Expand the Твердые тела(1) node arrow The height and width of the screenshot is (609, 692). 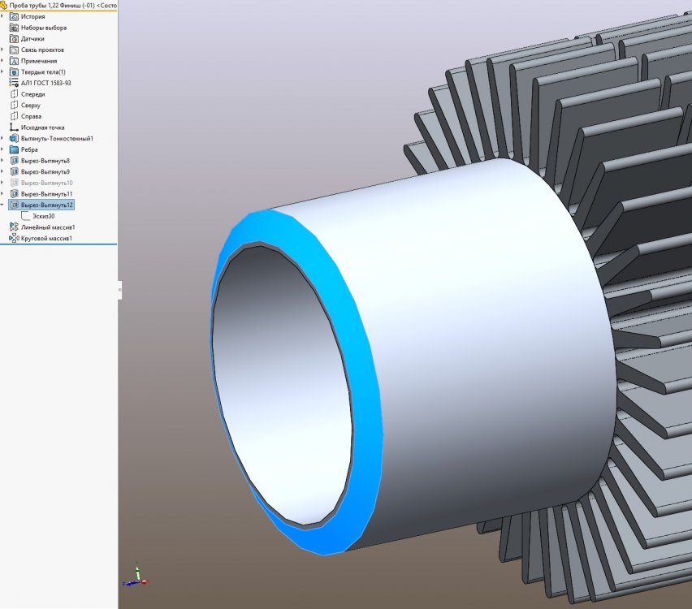click(2, 72)
